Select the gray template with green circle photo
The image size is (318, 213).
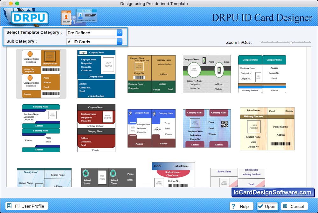[207, 74]
